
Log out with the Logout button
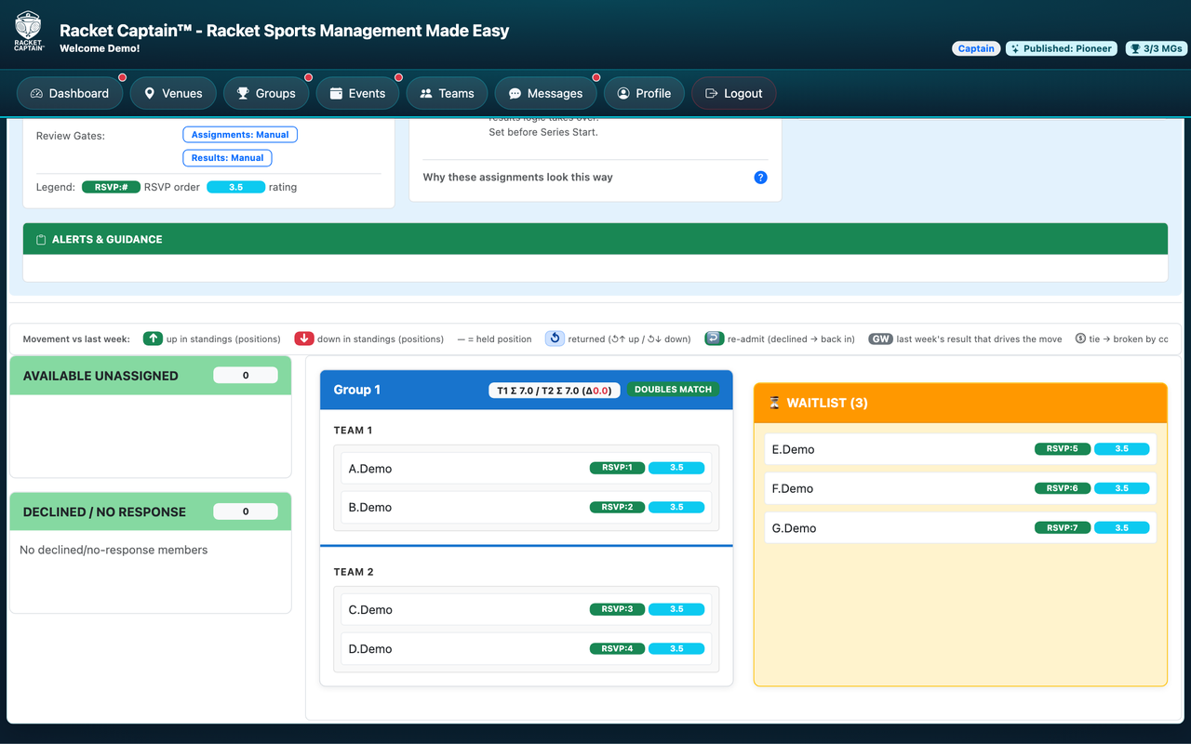(734, 93)
